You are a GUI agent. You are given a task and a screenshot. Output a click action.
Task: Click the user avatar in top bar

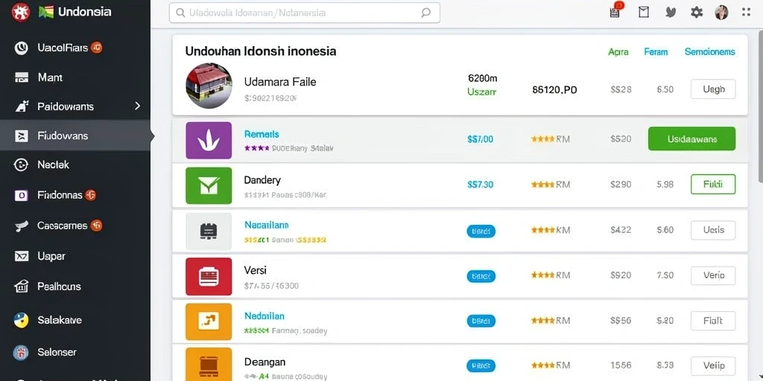pos(721,13)
